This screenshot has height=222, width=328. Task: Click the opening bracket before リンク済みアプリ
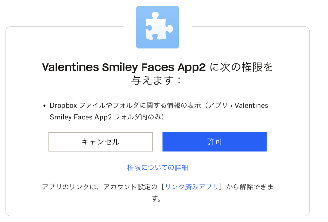click(x=163, y=187)
